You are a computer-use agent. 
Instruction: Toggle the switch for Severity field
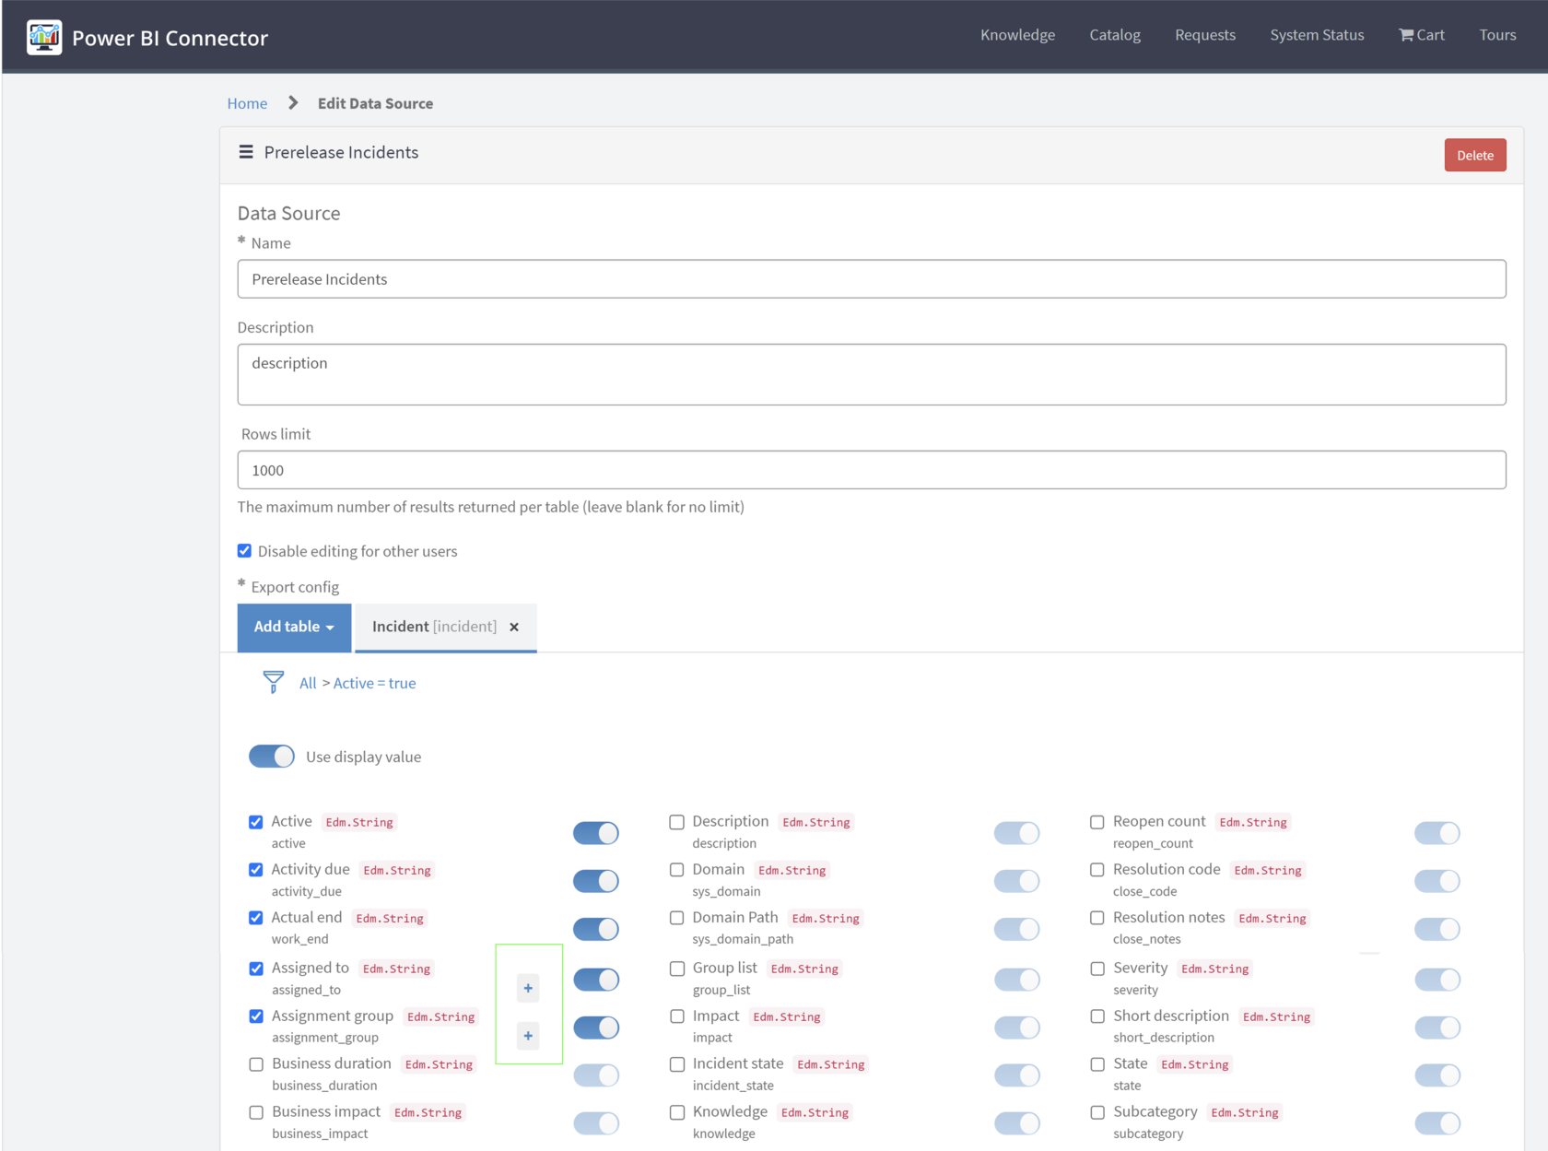[x=1437, y=980]
